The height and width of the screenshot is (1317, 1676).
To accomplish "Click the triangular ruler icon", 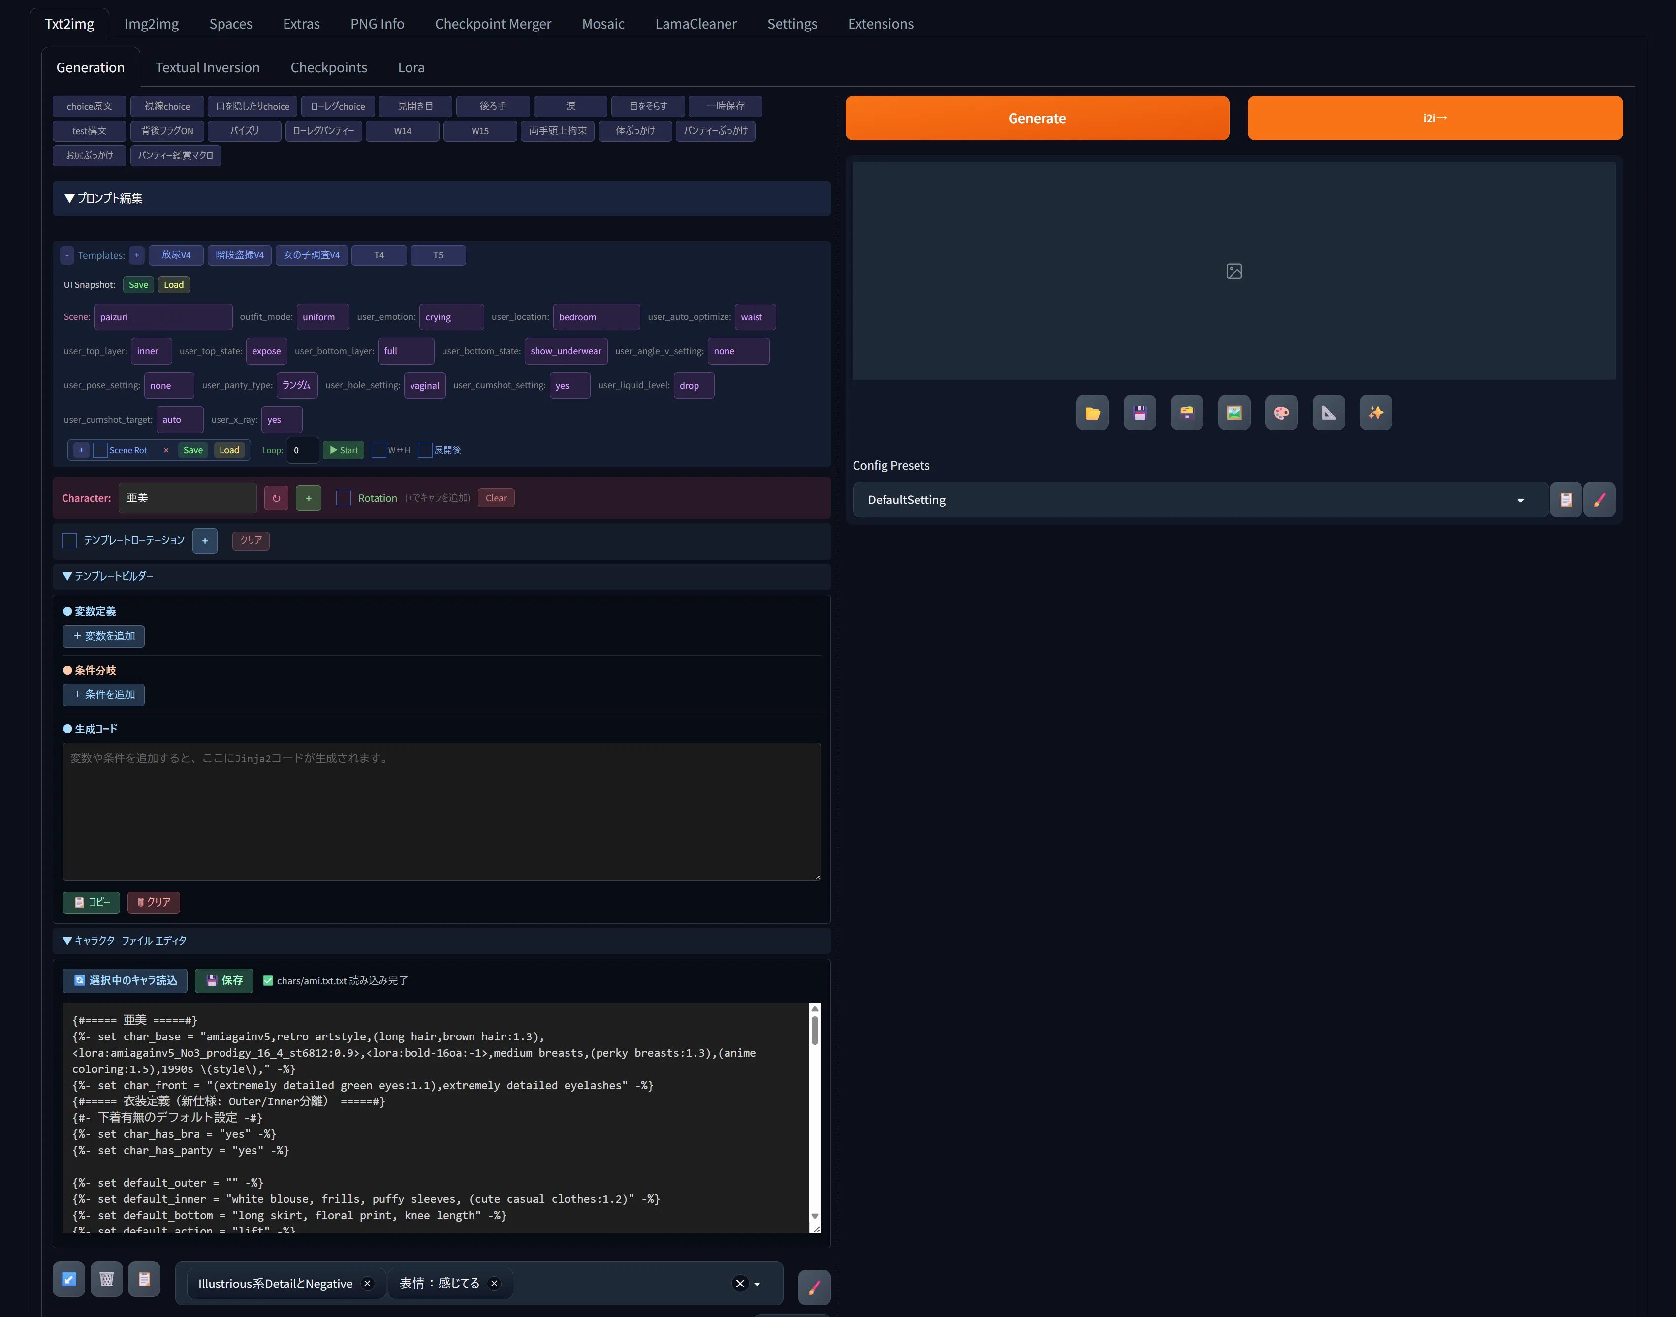I will (1328, 412).
